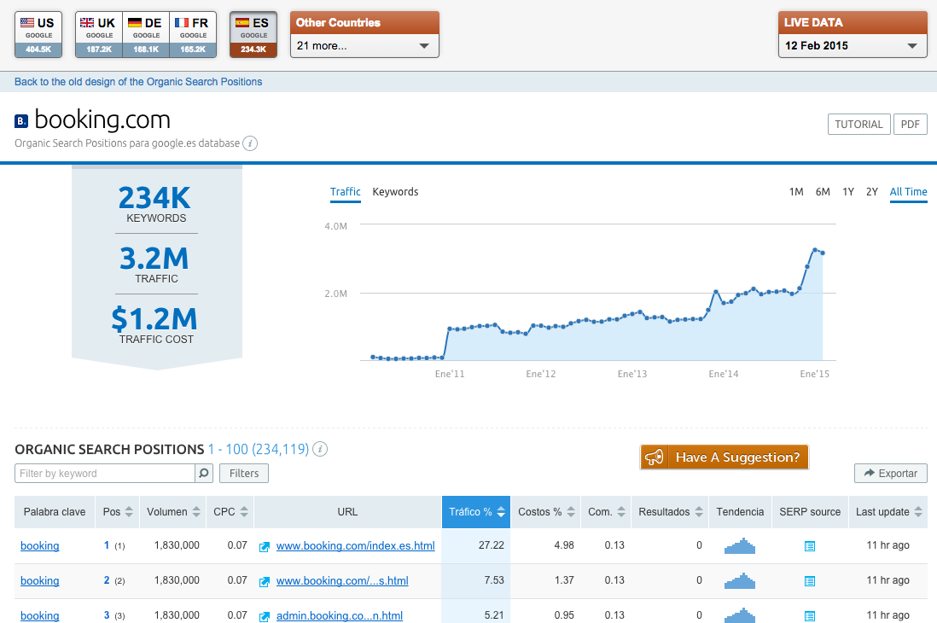Open the Live Data date dropdown
This screenshot has width=937, height=623.
coord(852,46)
